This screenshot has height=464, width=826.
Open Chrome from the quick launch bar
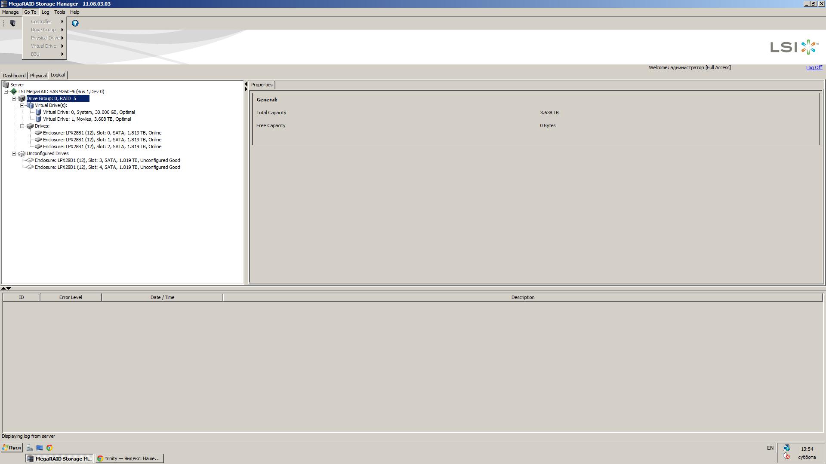(49, 448)
